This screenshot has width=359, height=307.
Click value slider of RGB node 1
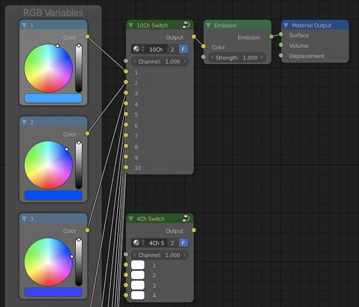pyautogui.click(x=78, y=68)
